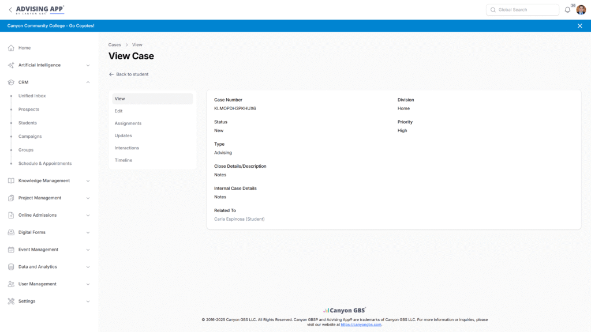This screenshot has width=591, height=332.
Task: Open Unified Inbox in CRM menu
Action: click(x=32, y=96)
